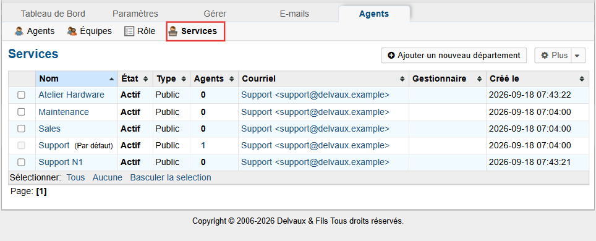Click the disabled Support default row checkbox

click(21, 145)
